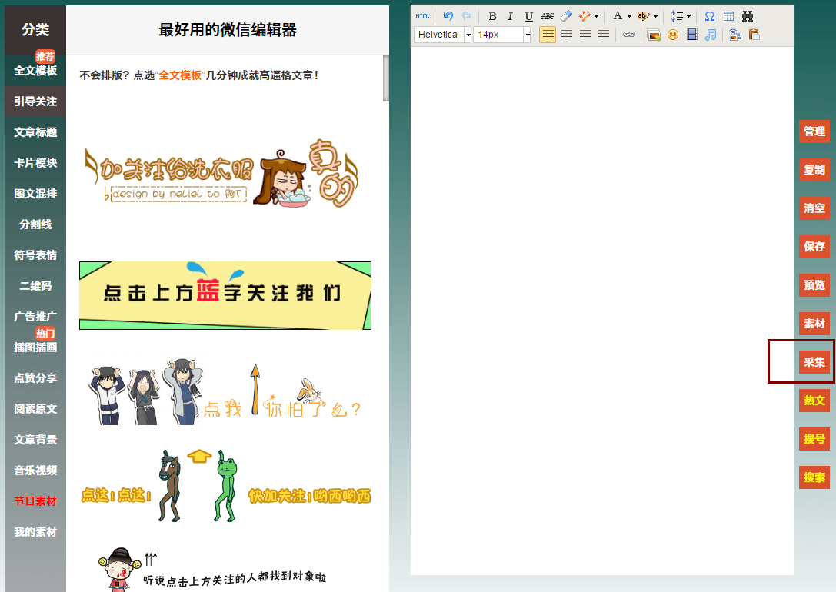The width and height of the screenshot is (836, 592).
Task: Click the 预览 button
Action: point(814,285)
